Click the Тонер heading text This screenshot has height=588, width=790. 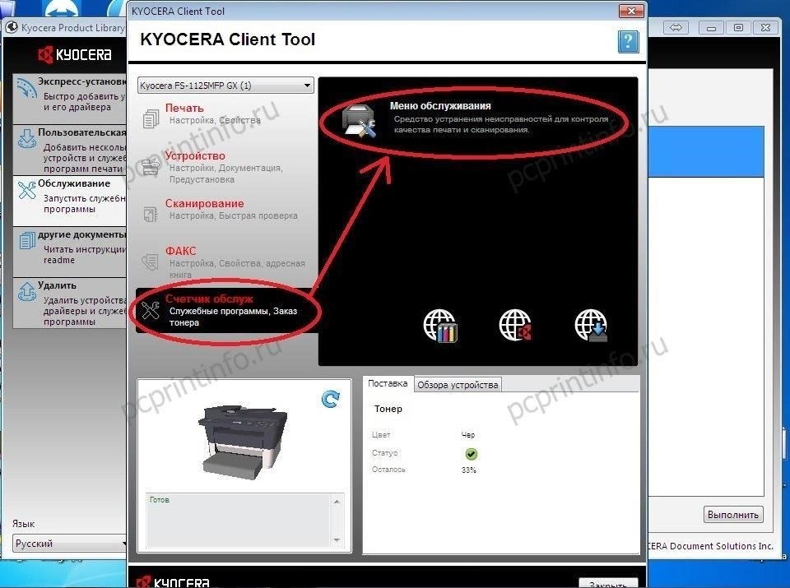click(388, 409)
